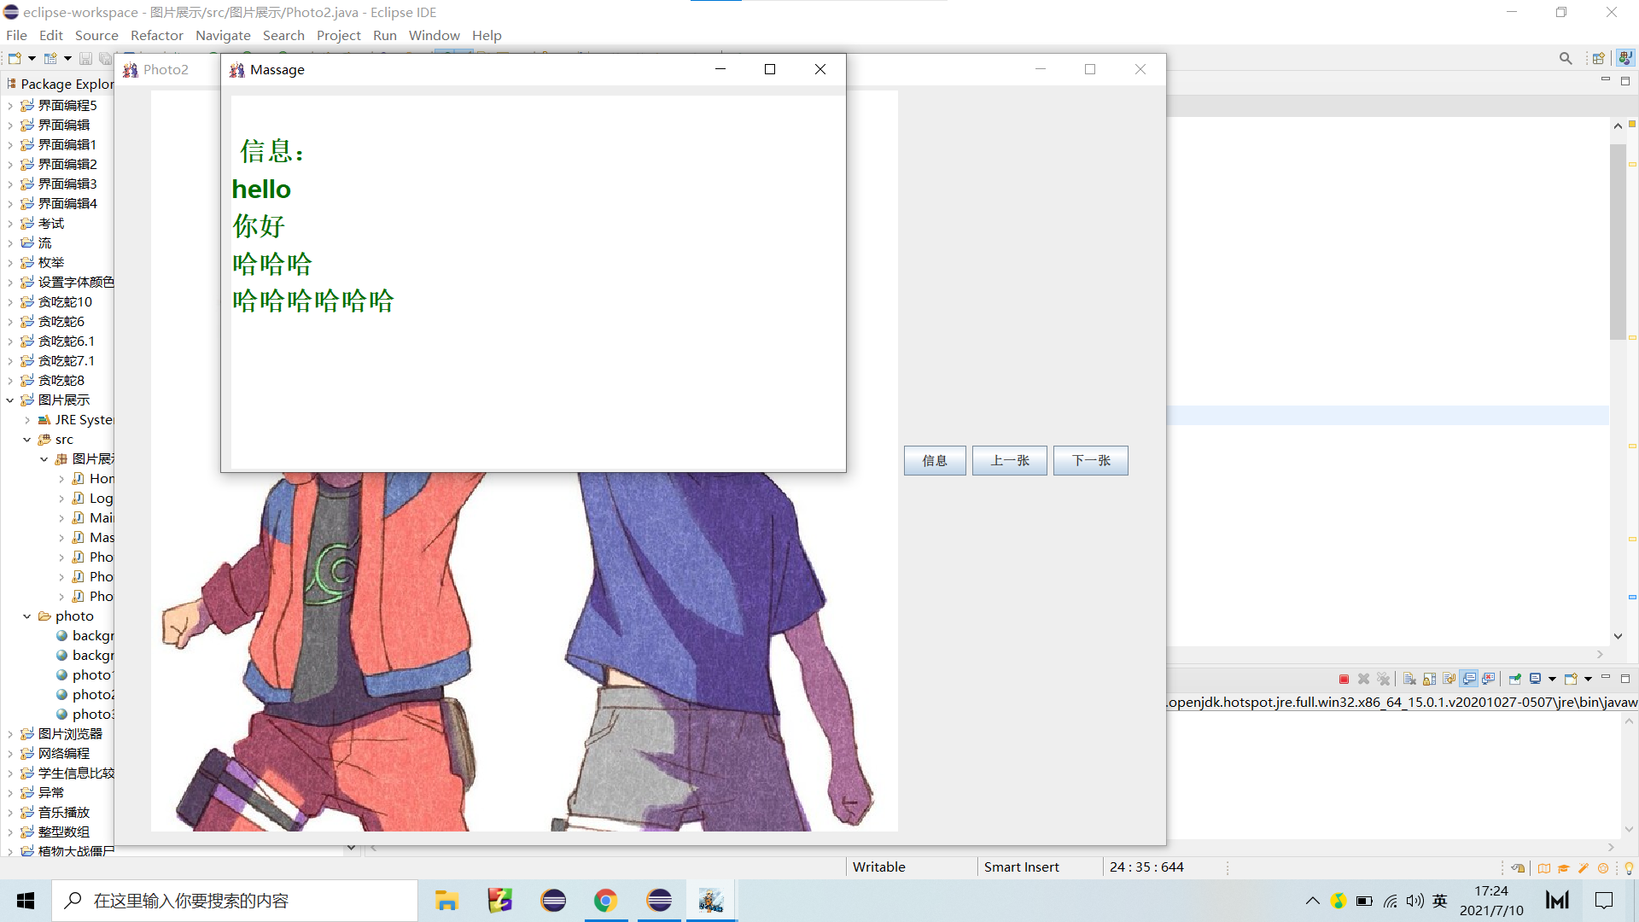Viewport: 1639px width, 922px height.
Task: Click the Eclipse toolbar search magnifier
Action: 1566,58
